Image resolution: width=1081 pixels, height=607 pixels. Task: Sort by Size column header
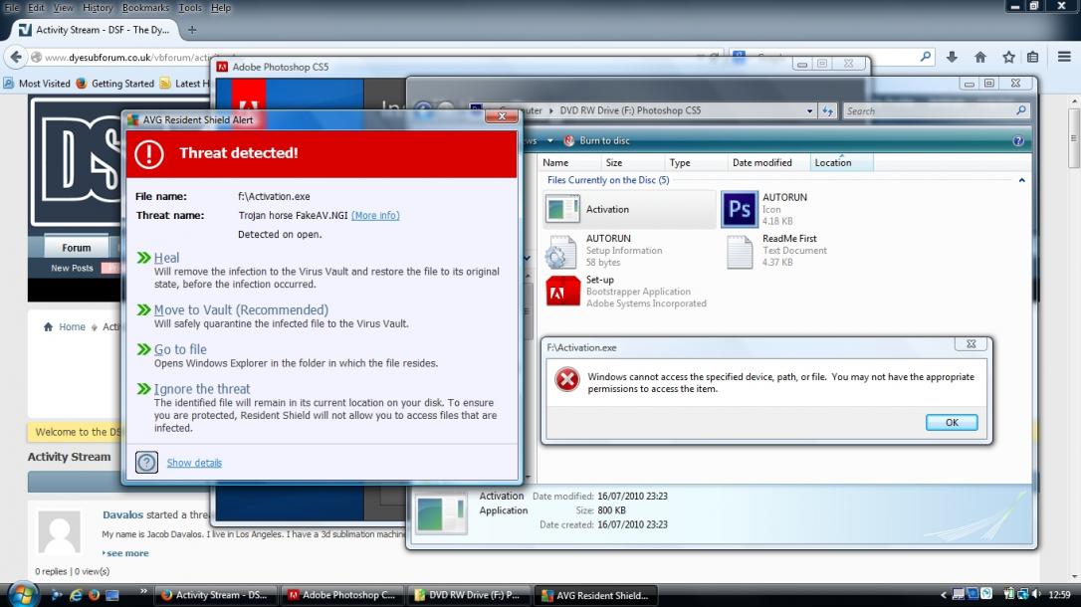(x=631, y=162)
